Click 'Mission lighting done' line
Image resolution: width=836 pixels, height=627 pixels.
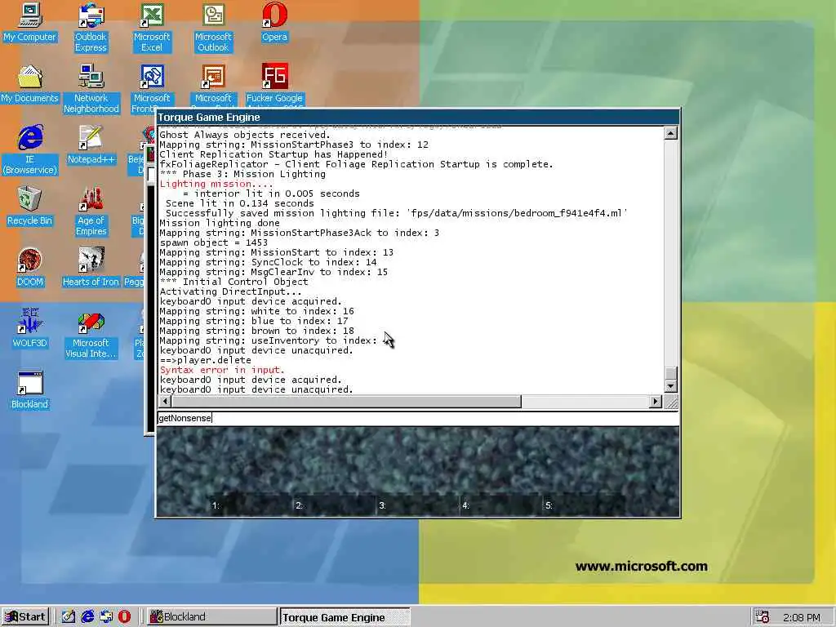pos(220,223)
